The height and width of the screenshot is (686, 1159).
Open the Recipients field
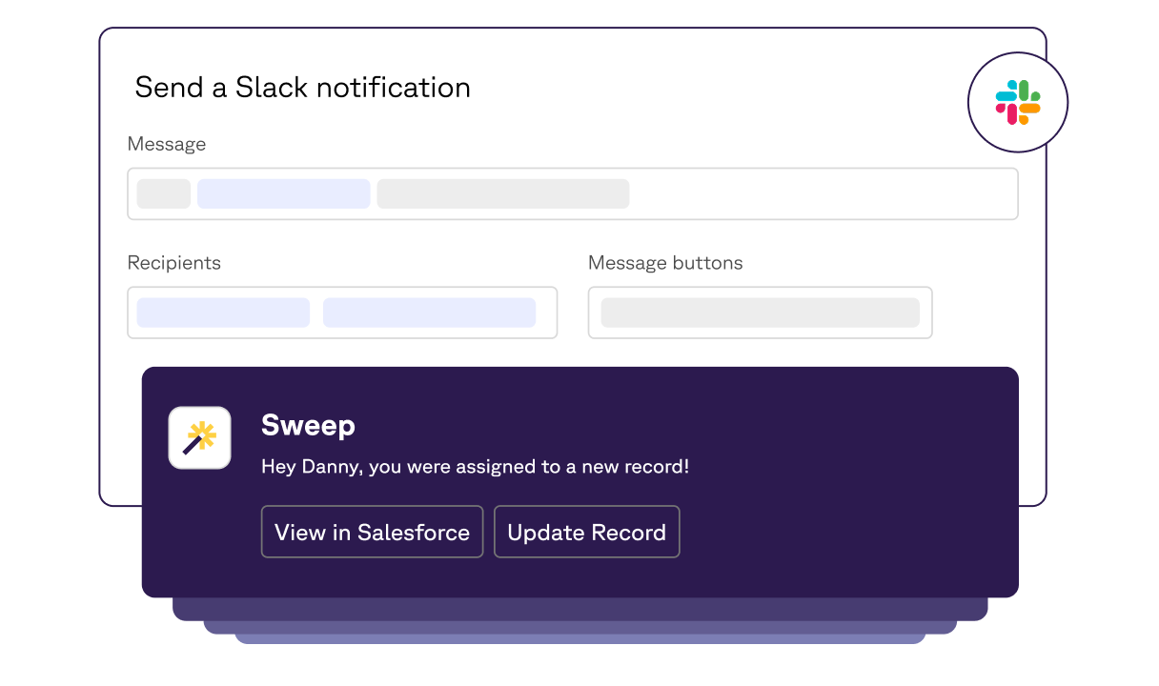342,313
